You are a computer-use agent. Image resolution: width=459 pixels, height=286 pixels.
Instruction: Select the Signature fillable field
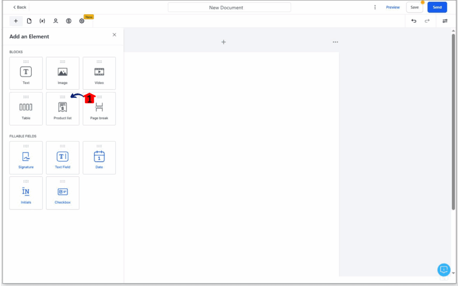point(26,158)
